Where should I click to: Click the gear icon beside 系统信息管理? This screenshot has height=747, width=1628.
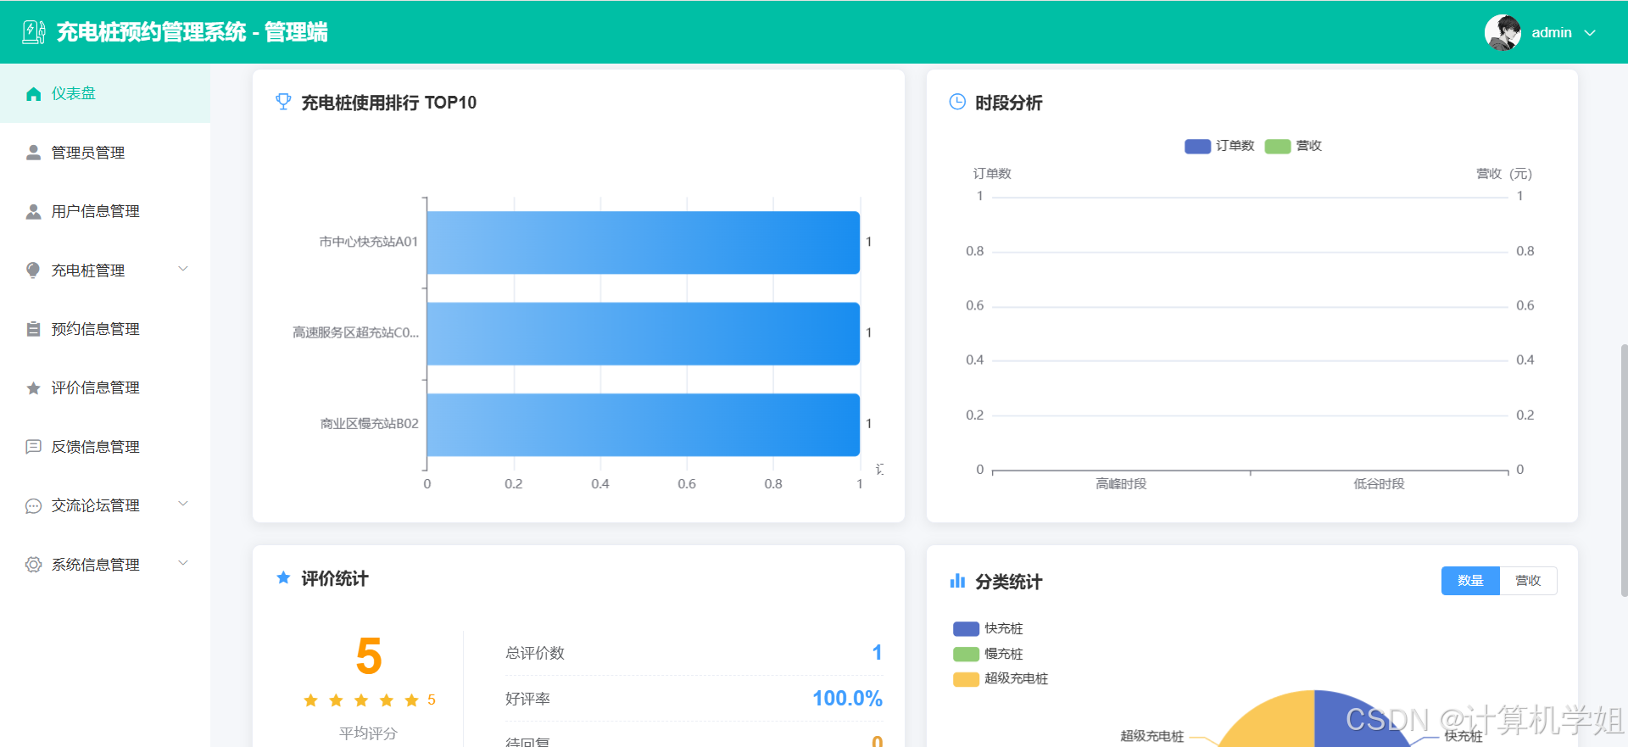pos(34,565)
